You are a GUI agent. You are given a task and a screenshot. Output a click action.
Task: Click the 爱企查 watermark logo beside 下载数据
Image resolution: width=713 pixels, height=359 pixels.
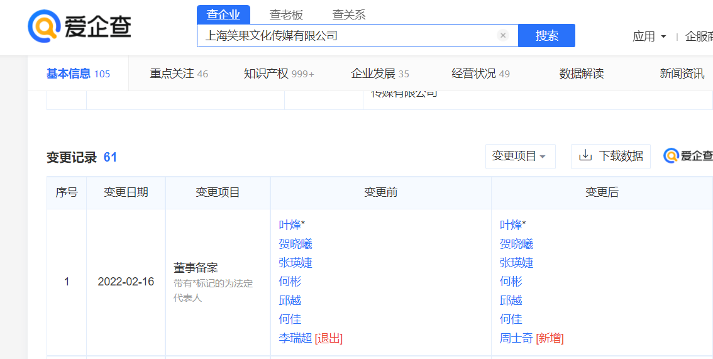point(688,156)
